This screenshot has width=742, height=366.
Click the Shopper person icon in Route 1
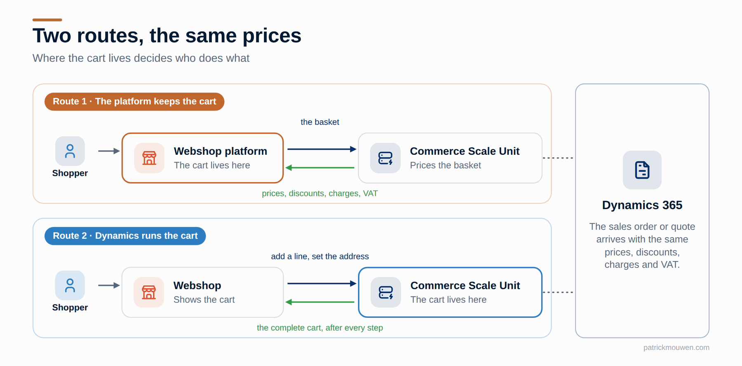[70, 151]
